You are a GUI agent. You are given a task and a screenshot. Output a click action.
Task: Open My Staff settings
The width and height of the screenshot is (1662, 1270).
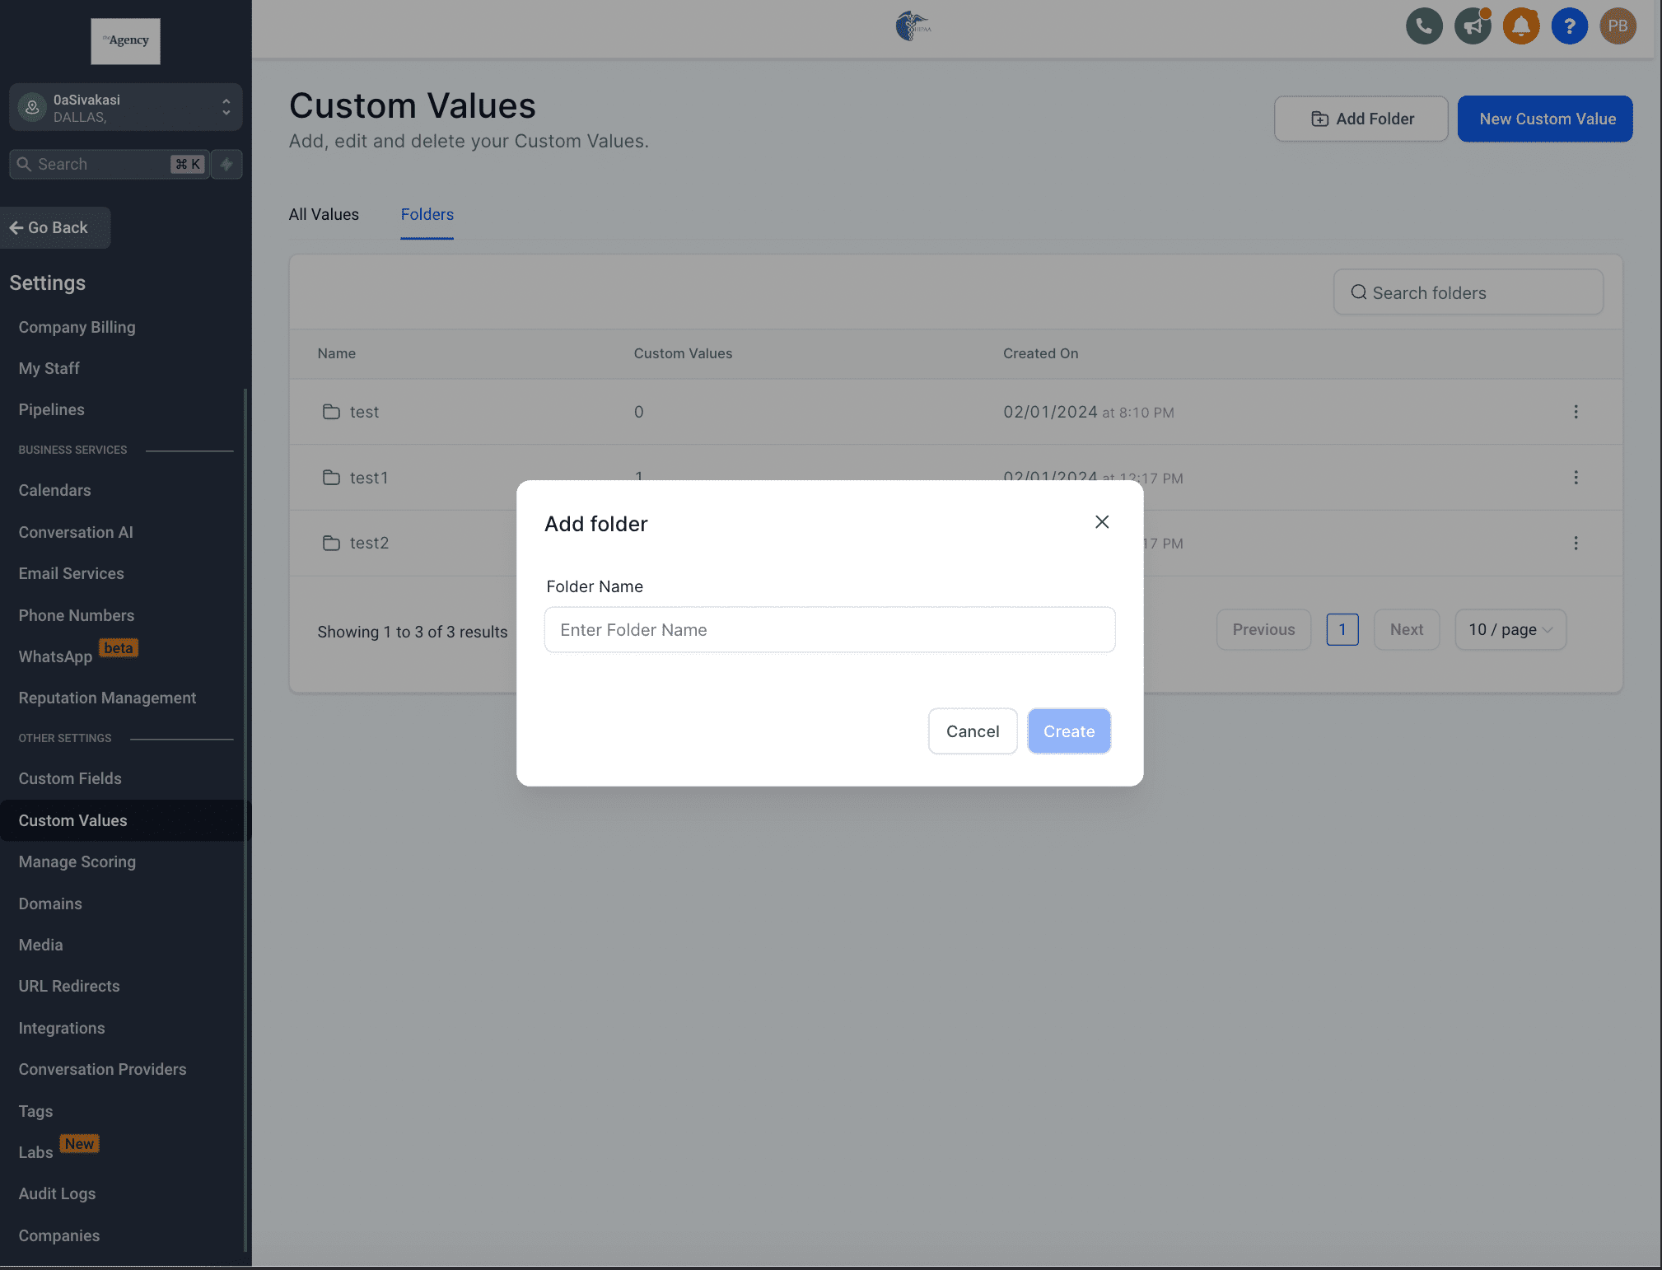tap(49, 368)
